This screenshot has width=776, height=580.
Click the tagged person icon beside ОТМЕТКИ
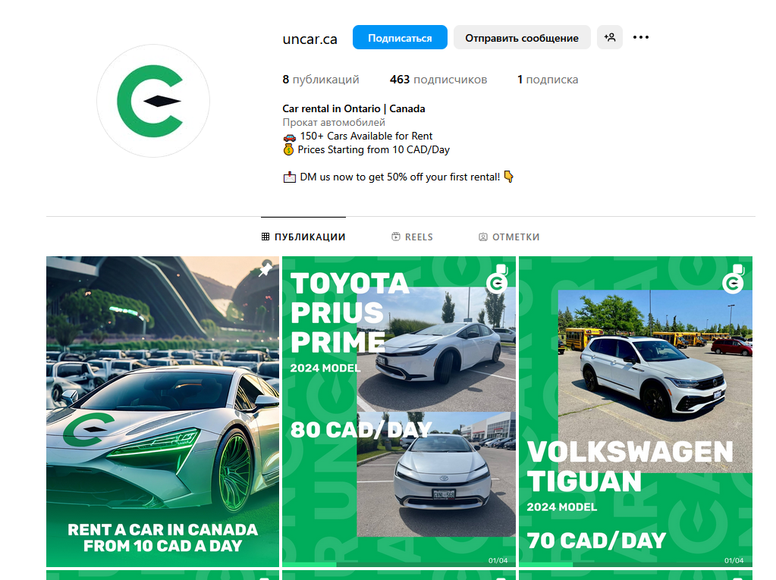click(483, 237)
